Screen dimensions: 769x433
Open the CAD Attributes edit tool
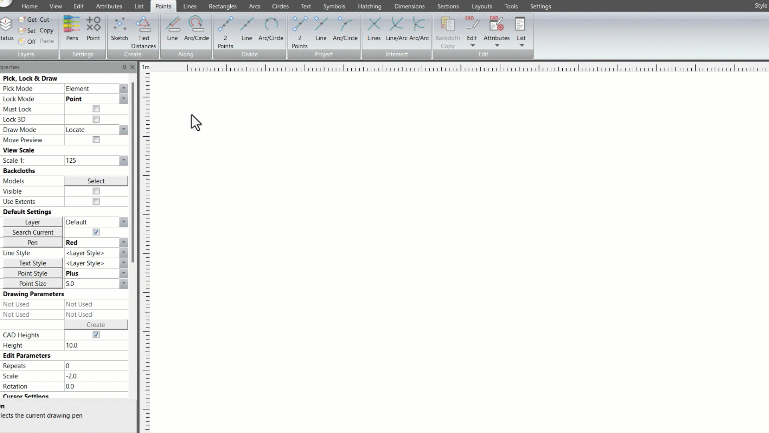[x=497, y=31]
